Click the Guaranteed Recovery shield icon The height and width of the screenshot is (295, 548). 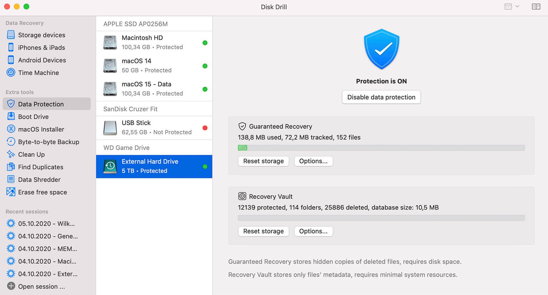click(x=242, y=126)
